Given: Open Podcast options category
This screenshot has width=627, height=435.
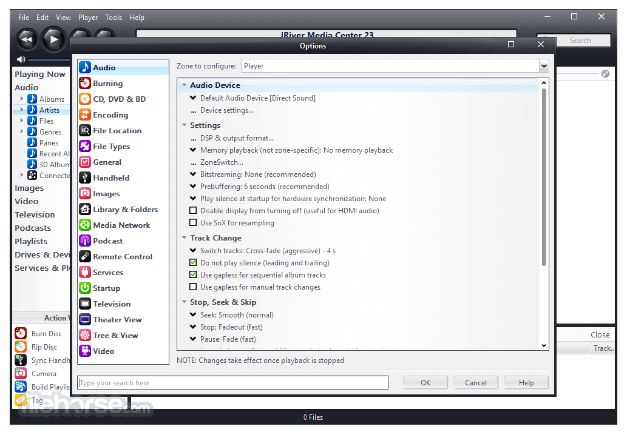Looking at the screenshot, I should [x=101, y=241].
